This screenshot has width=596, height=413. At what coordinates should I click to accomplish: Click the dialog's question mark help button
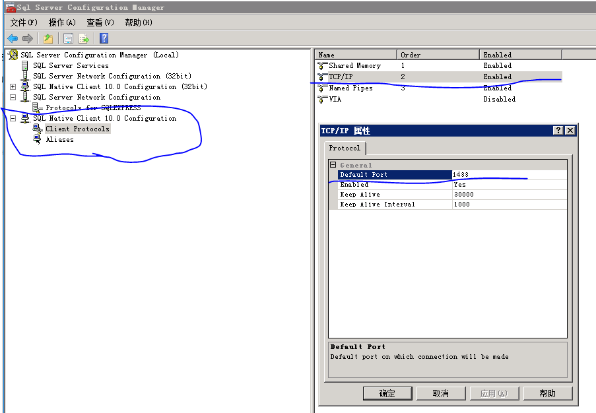pos(558,131)
